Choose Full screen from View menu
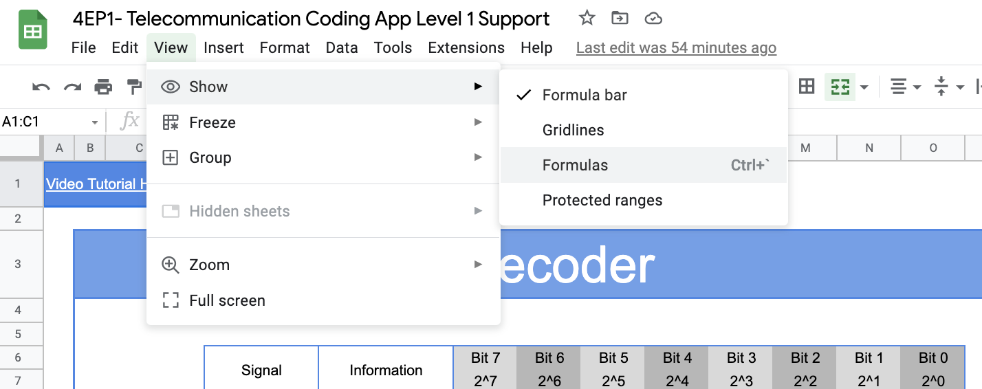982x389 pixels. point(227,300)
